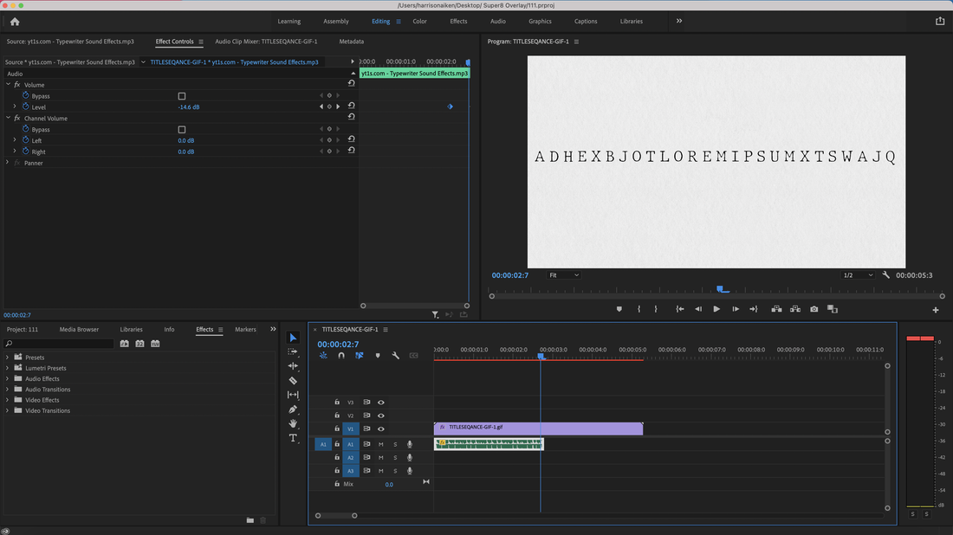The width and height of the screenshot is (953, 535).
Task: Expand the Presets folder
Action: pyautogui.click(x=7, y=357)
